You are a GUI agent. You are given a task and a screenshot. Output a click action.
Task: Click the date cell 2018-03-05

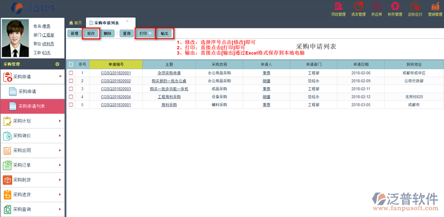361,104
